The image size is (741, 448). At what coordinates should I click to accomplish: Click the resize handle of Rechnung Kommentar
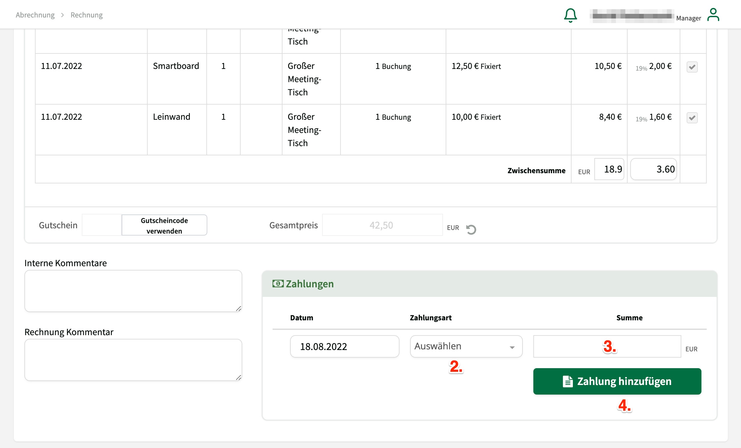(x=238, y=377)
